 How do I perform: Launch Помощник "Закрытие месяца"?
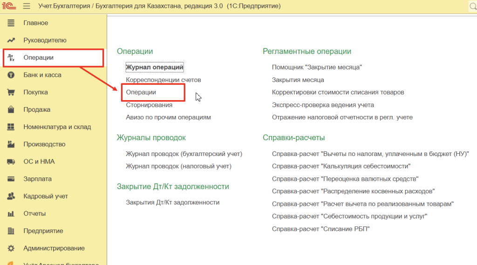point(317,67)
